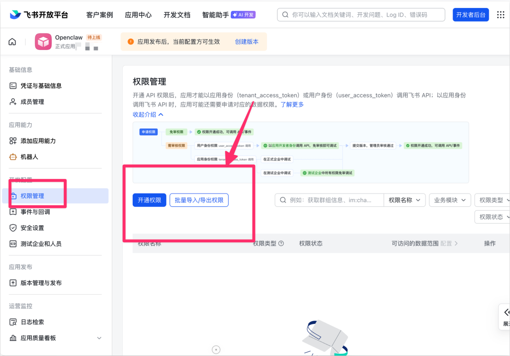
Task: Open the 应用中心 nav item
Action: pos(138,15)
